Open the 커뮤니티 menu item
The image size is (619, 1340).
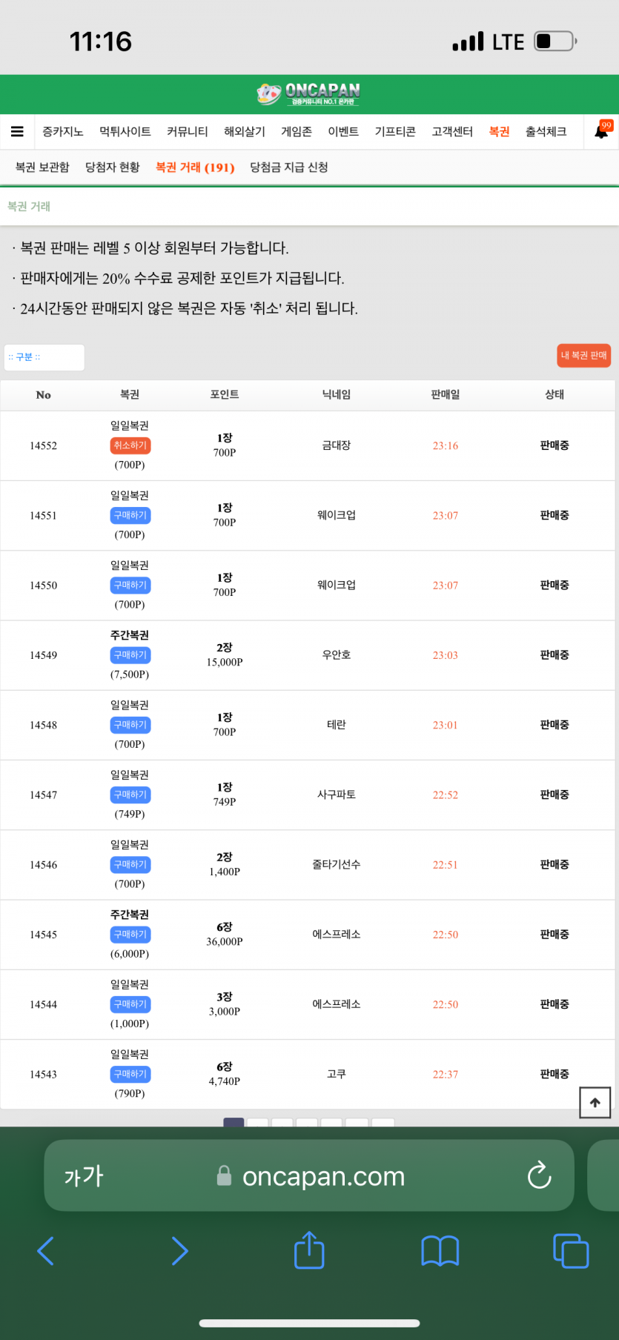187,132
